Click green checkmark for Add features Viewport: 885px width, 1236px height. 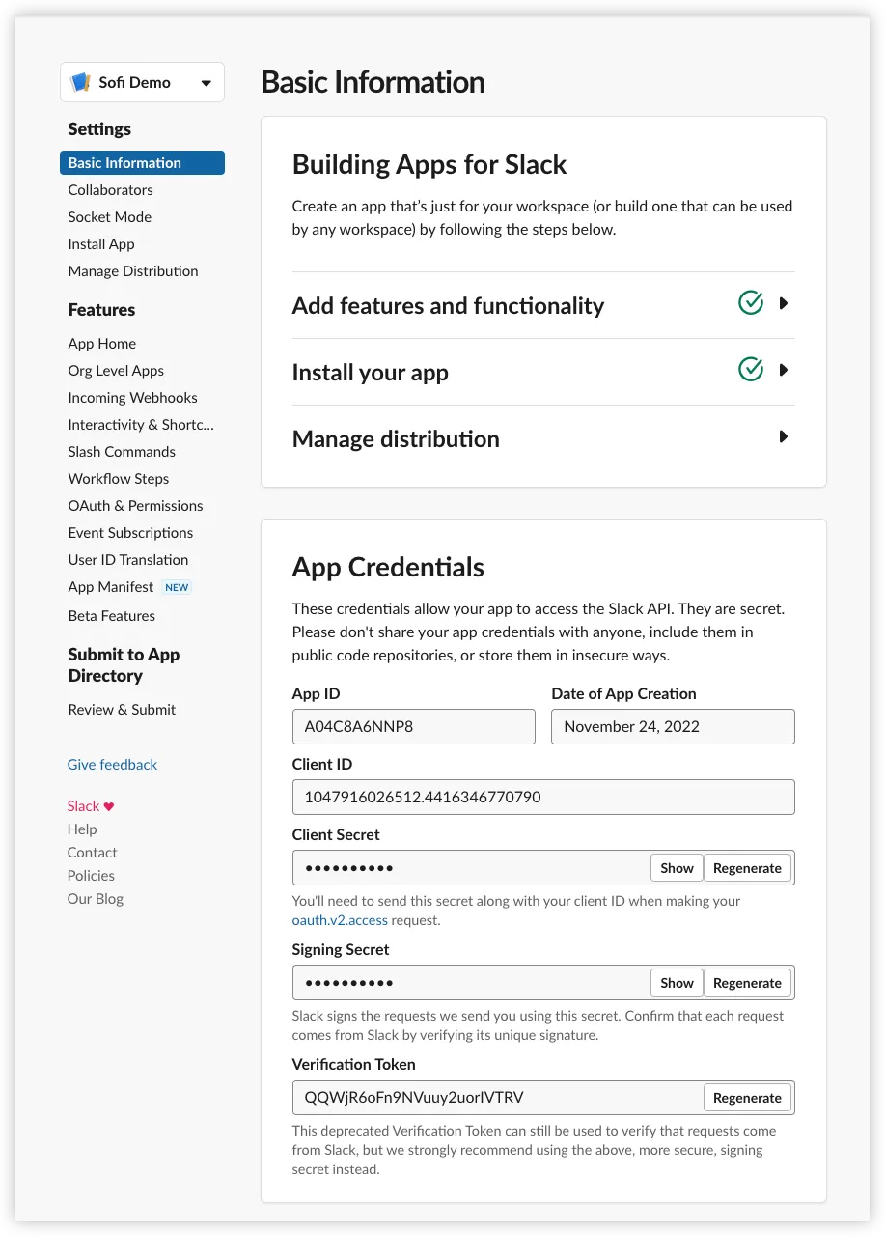[x=751, y=303]
